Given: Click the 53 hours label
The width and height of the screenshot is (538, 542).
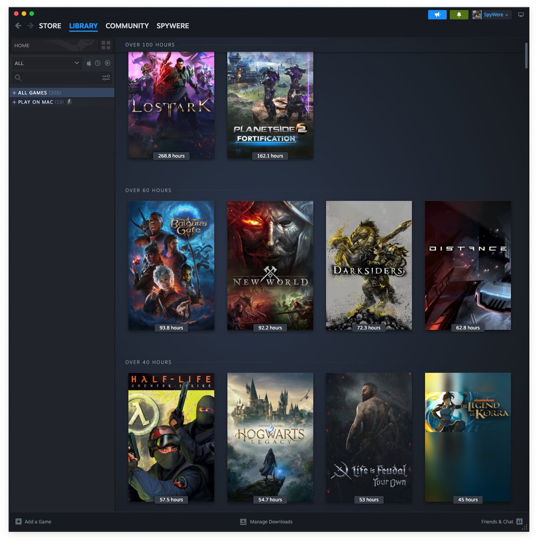Looking at the screenshot, I should [x=369, y=500].
